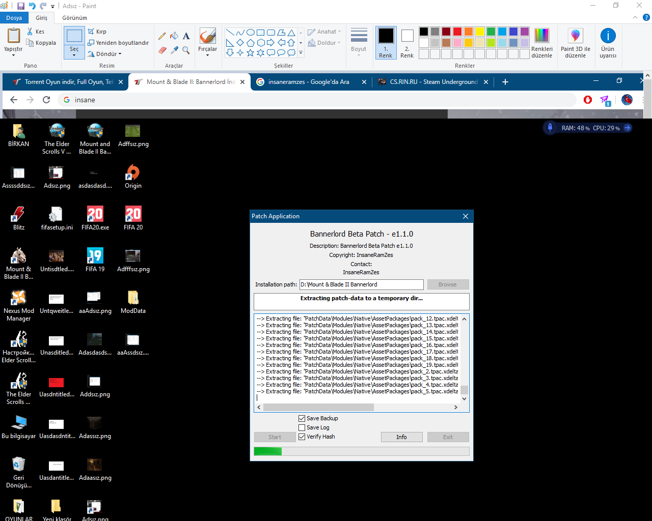Pick the yellow color swatch
Viewport: 652px width, 521px height.
pyautogui.click(x=480, y=32)
